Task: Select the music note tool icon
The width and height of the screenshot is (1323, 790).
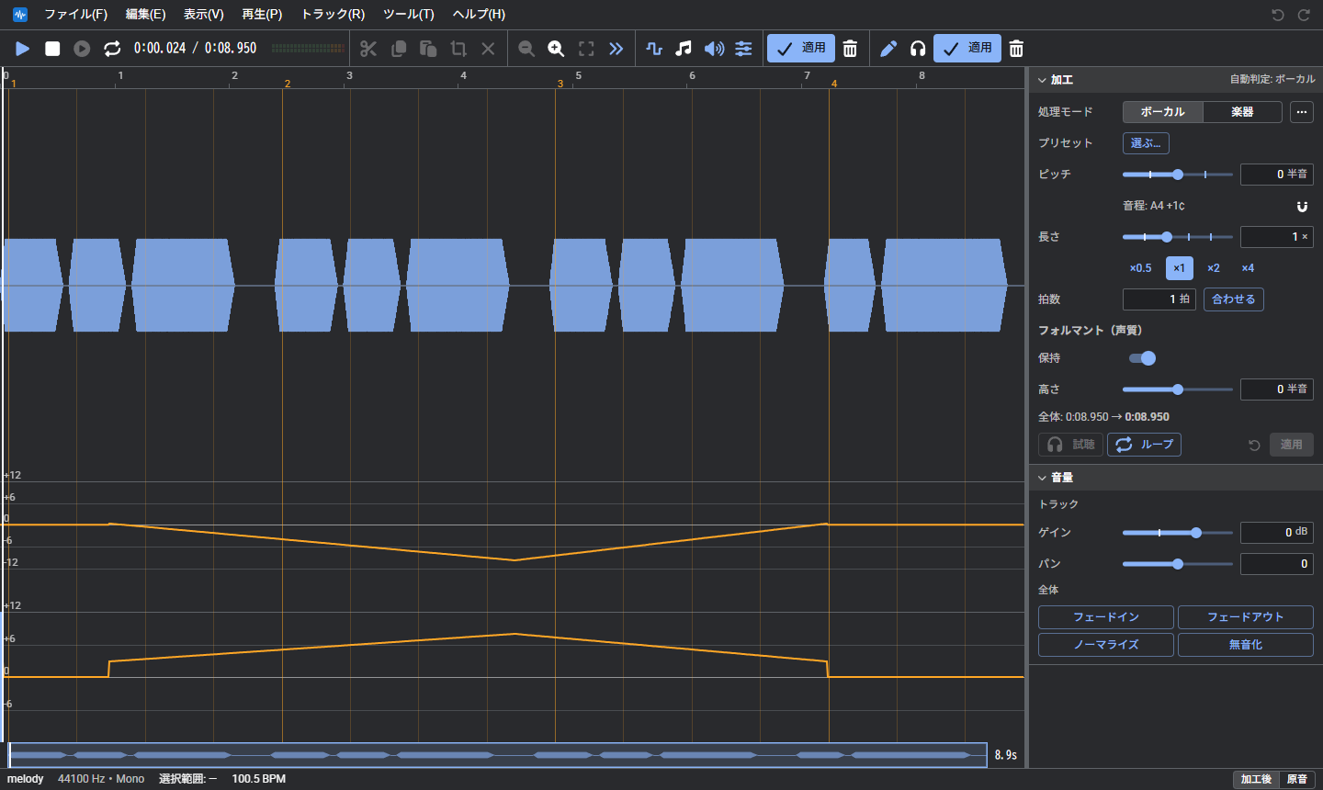Action: 684,49
